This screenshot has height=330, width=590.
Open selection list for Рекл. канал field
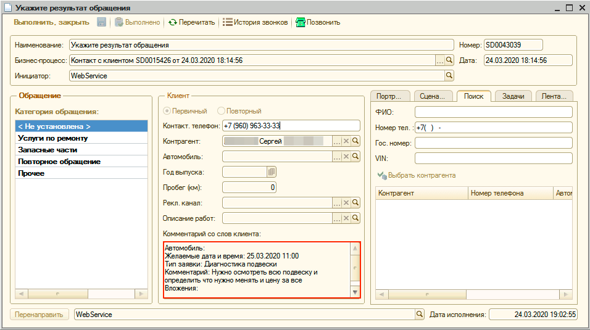pyautogui.click(x=337, y=203)
